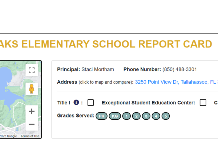Click the principal name Staci Mortham
The image size is (218, 145).
(x=97, y=69)
